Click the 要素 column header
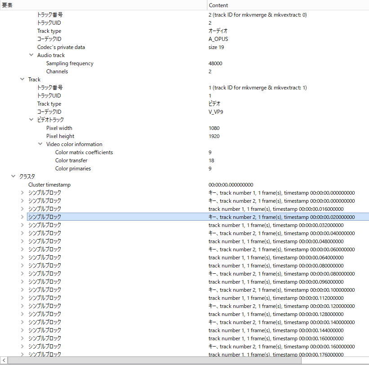Image resolution: width=369 pixels, height=365 pixels. click(x=103, y=5)
